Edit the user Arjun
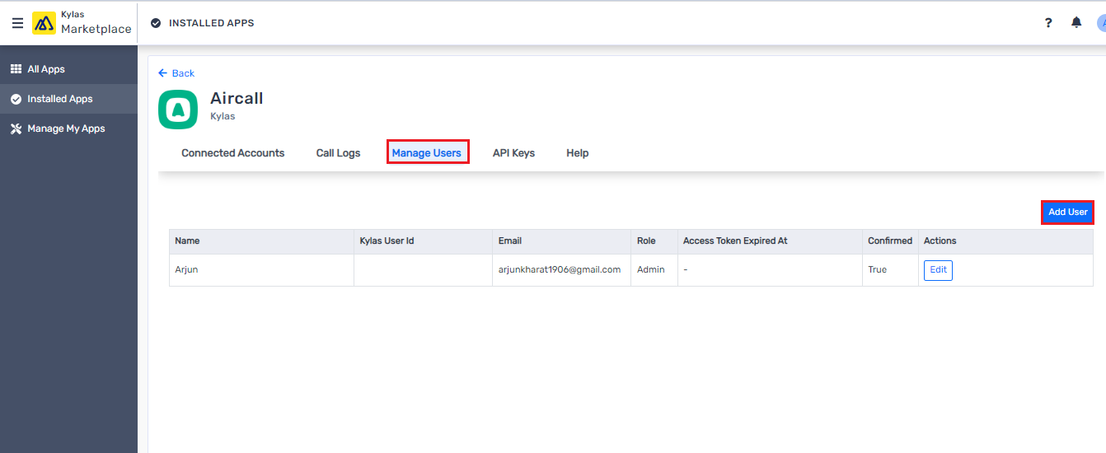 tap(938, 270)
